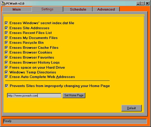
Task: Disable Frees space on your Hard Drive
Action: point(6,67)
